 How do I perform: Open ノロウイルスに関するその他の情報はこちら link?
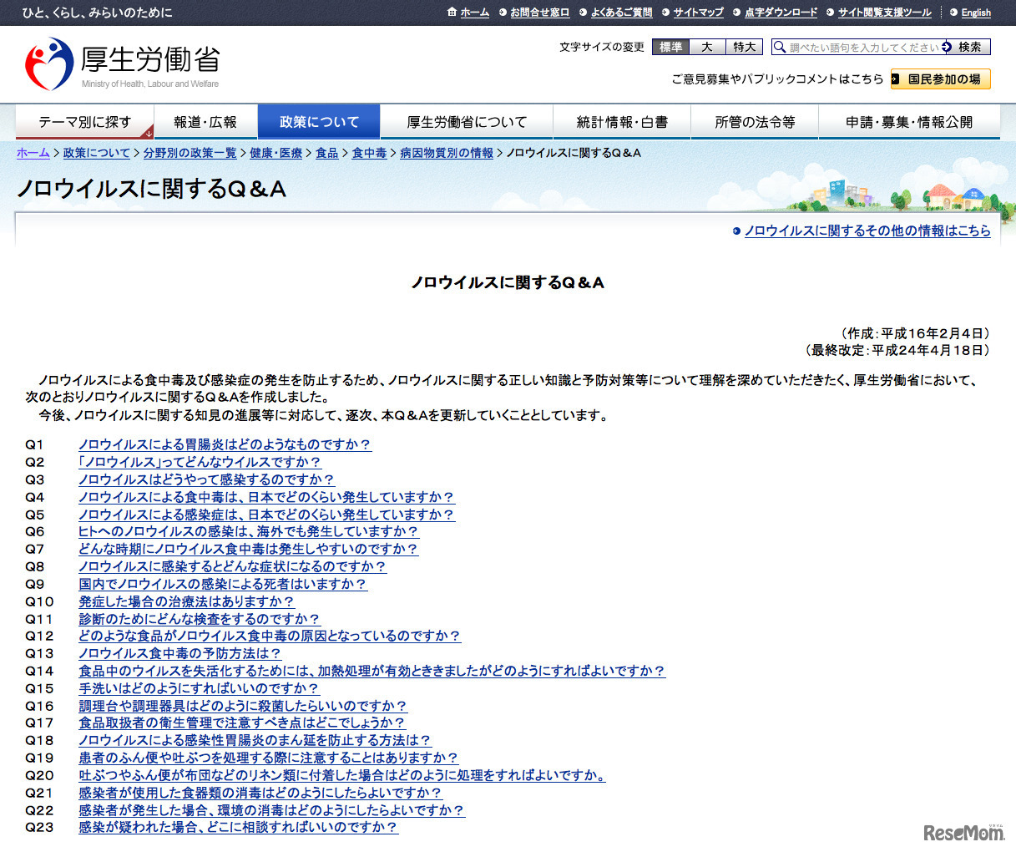(x=867, y=231)
